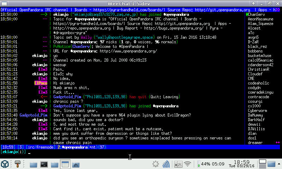The height and width of the screenshot is (169, 282).
Task: Click the sun-shaped brightness tray icon
Action: [155, 164]
